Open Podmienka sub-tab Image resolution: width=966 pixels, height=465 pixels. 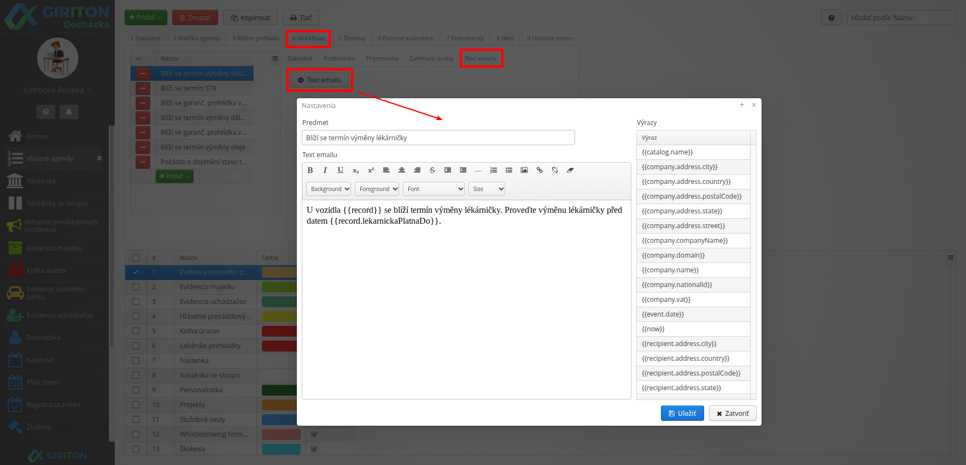339,58
